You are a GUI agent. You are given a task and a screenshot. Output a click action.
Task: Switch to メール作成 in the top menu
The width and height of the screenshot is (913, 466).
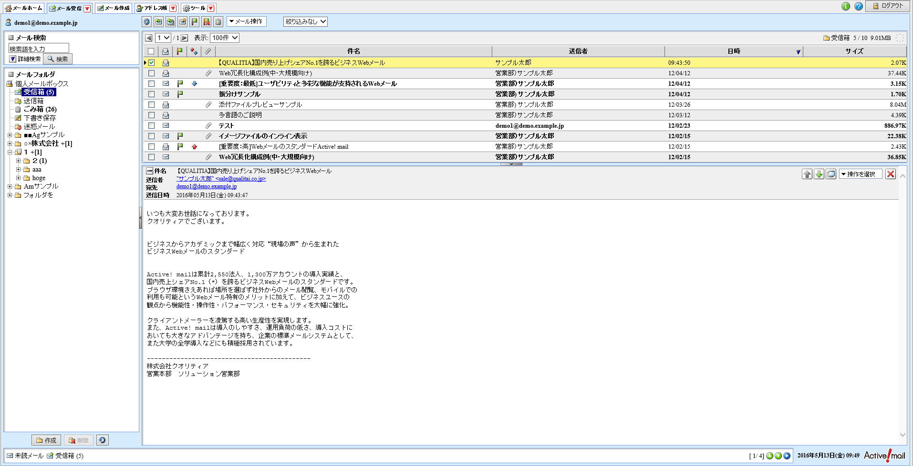click(x=113, y=8)
